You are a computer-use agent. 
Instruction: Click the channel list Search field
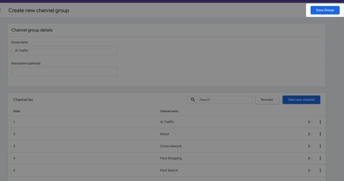pyautogui.click(x=219, y=100)
